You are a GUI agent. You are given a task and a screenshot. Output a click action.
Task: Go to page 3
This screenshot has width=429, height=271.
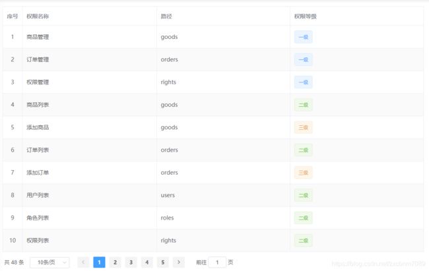pos(131,262)
